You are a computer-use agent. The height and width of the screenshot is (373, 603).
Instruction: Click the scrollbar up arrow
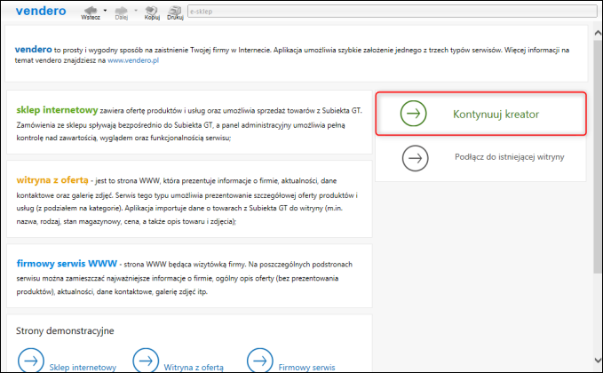[598, 33]
